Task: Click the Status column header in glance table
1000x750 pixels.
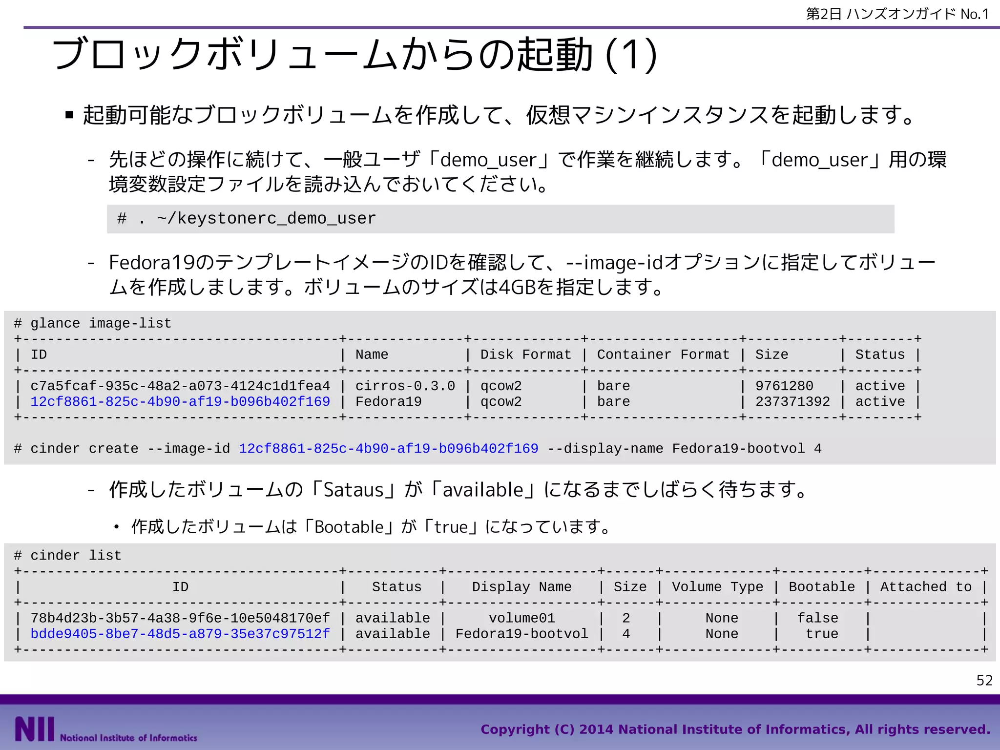Action: coord(880,354)
